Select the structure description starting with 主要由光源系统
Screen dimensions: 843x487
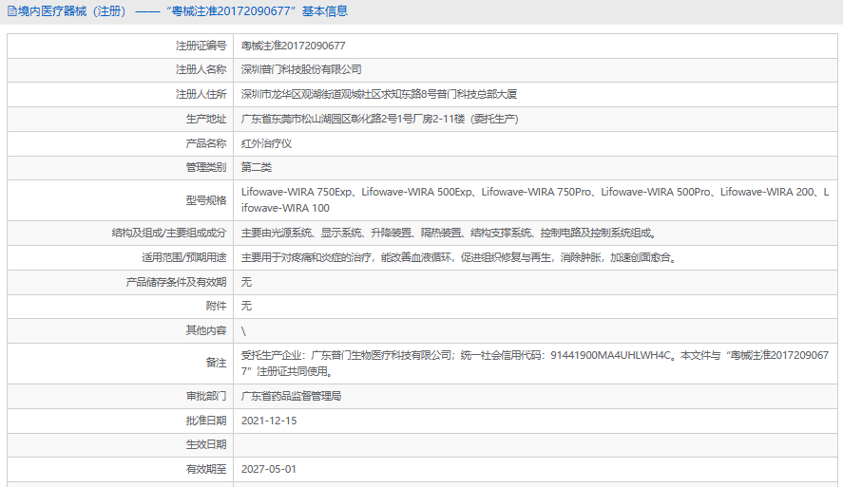pyautogui.click(x=449, y=233)
